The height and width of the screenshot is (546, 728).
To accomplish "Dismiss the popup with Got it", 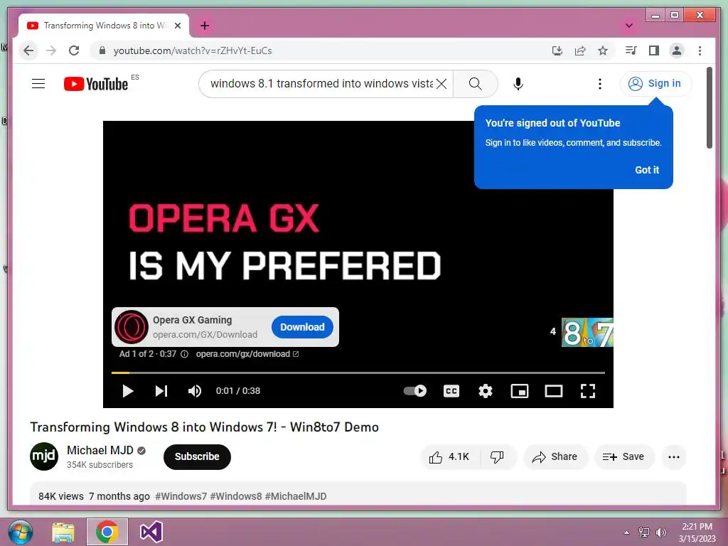I will point(647,170).
